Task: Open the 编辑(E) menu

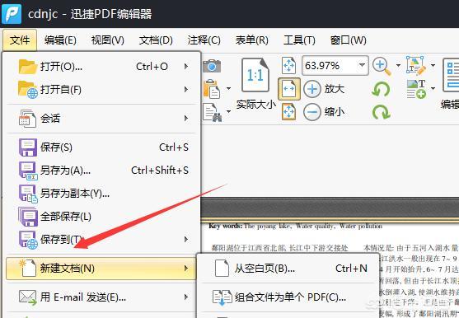Action: click(60, 40)
